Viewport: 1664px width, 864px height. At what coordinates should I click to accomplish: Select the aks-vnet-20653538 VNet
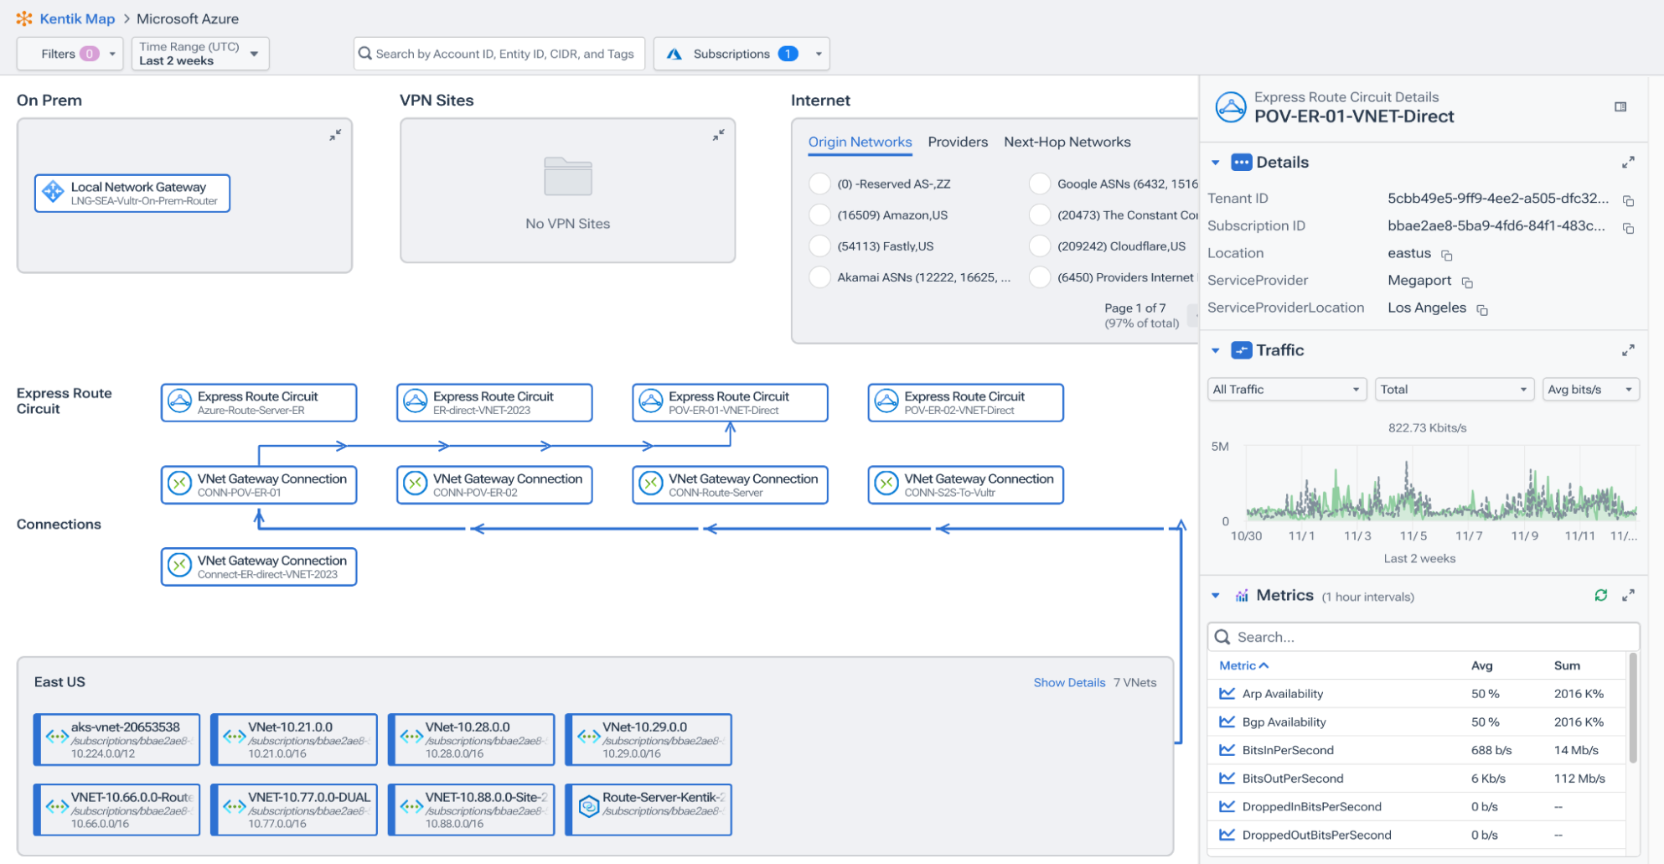pyautogui.click(x=116, y=739)
